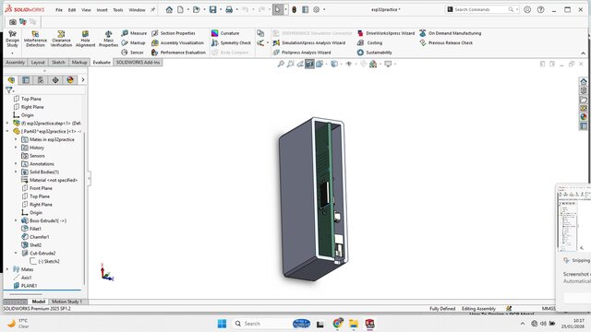
Task: Open the File menu
Action: [59, 10]
